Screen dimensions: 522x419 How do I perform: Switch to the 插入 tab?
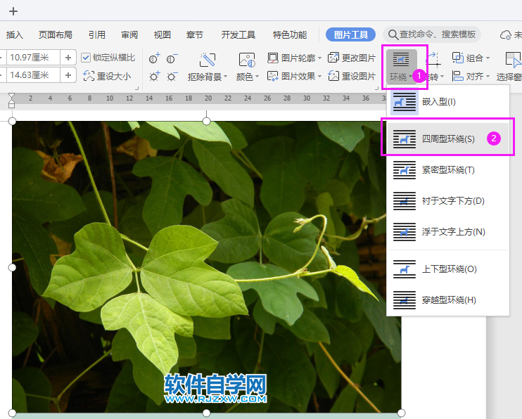click(x=15, y=34)
